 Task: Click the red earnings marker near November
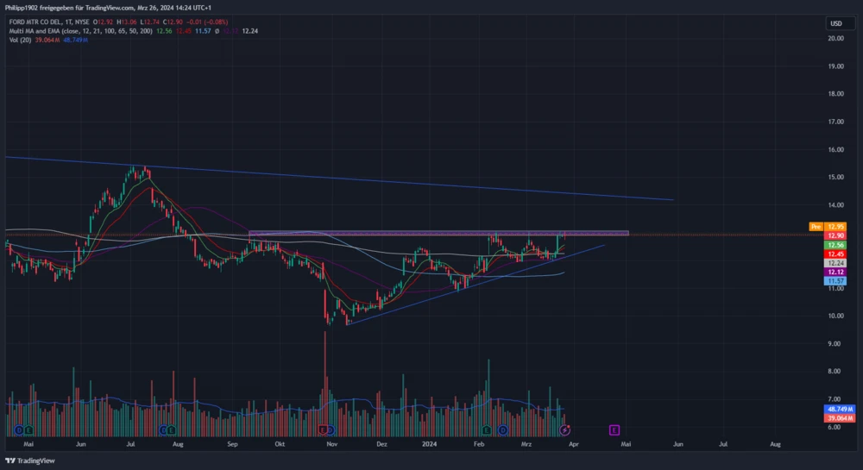(323, 429)
